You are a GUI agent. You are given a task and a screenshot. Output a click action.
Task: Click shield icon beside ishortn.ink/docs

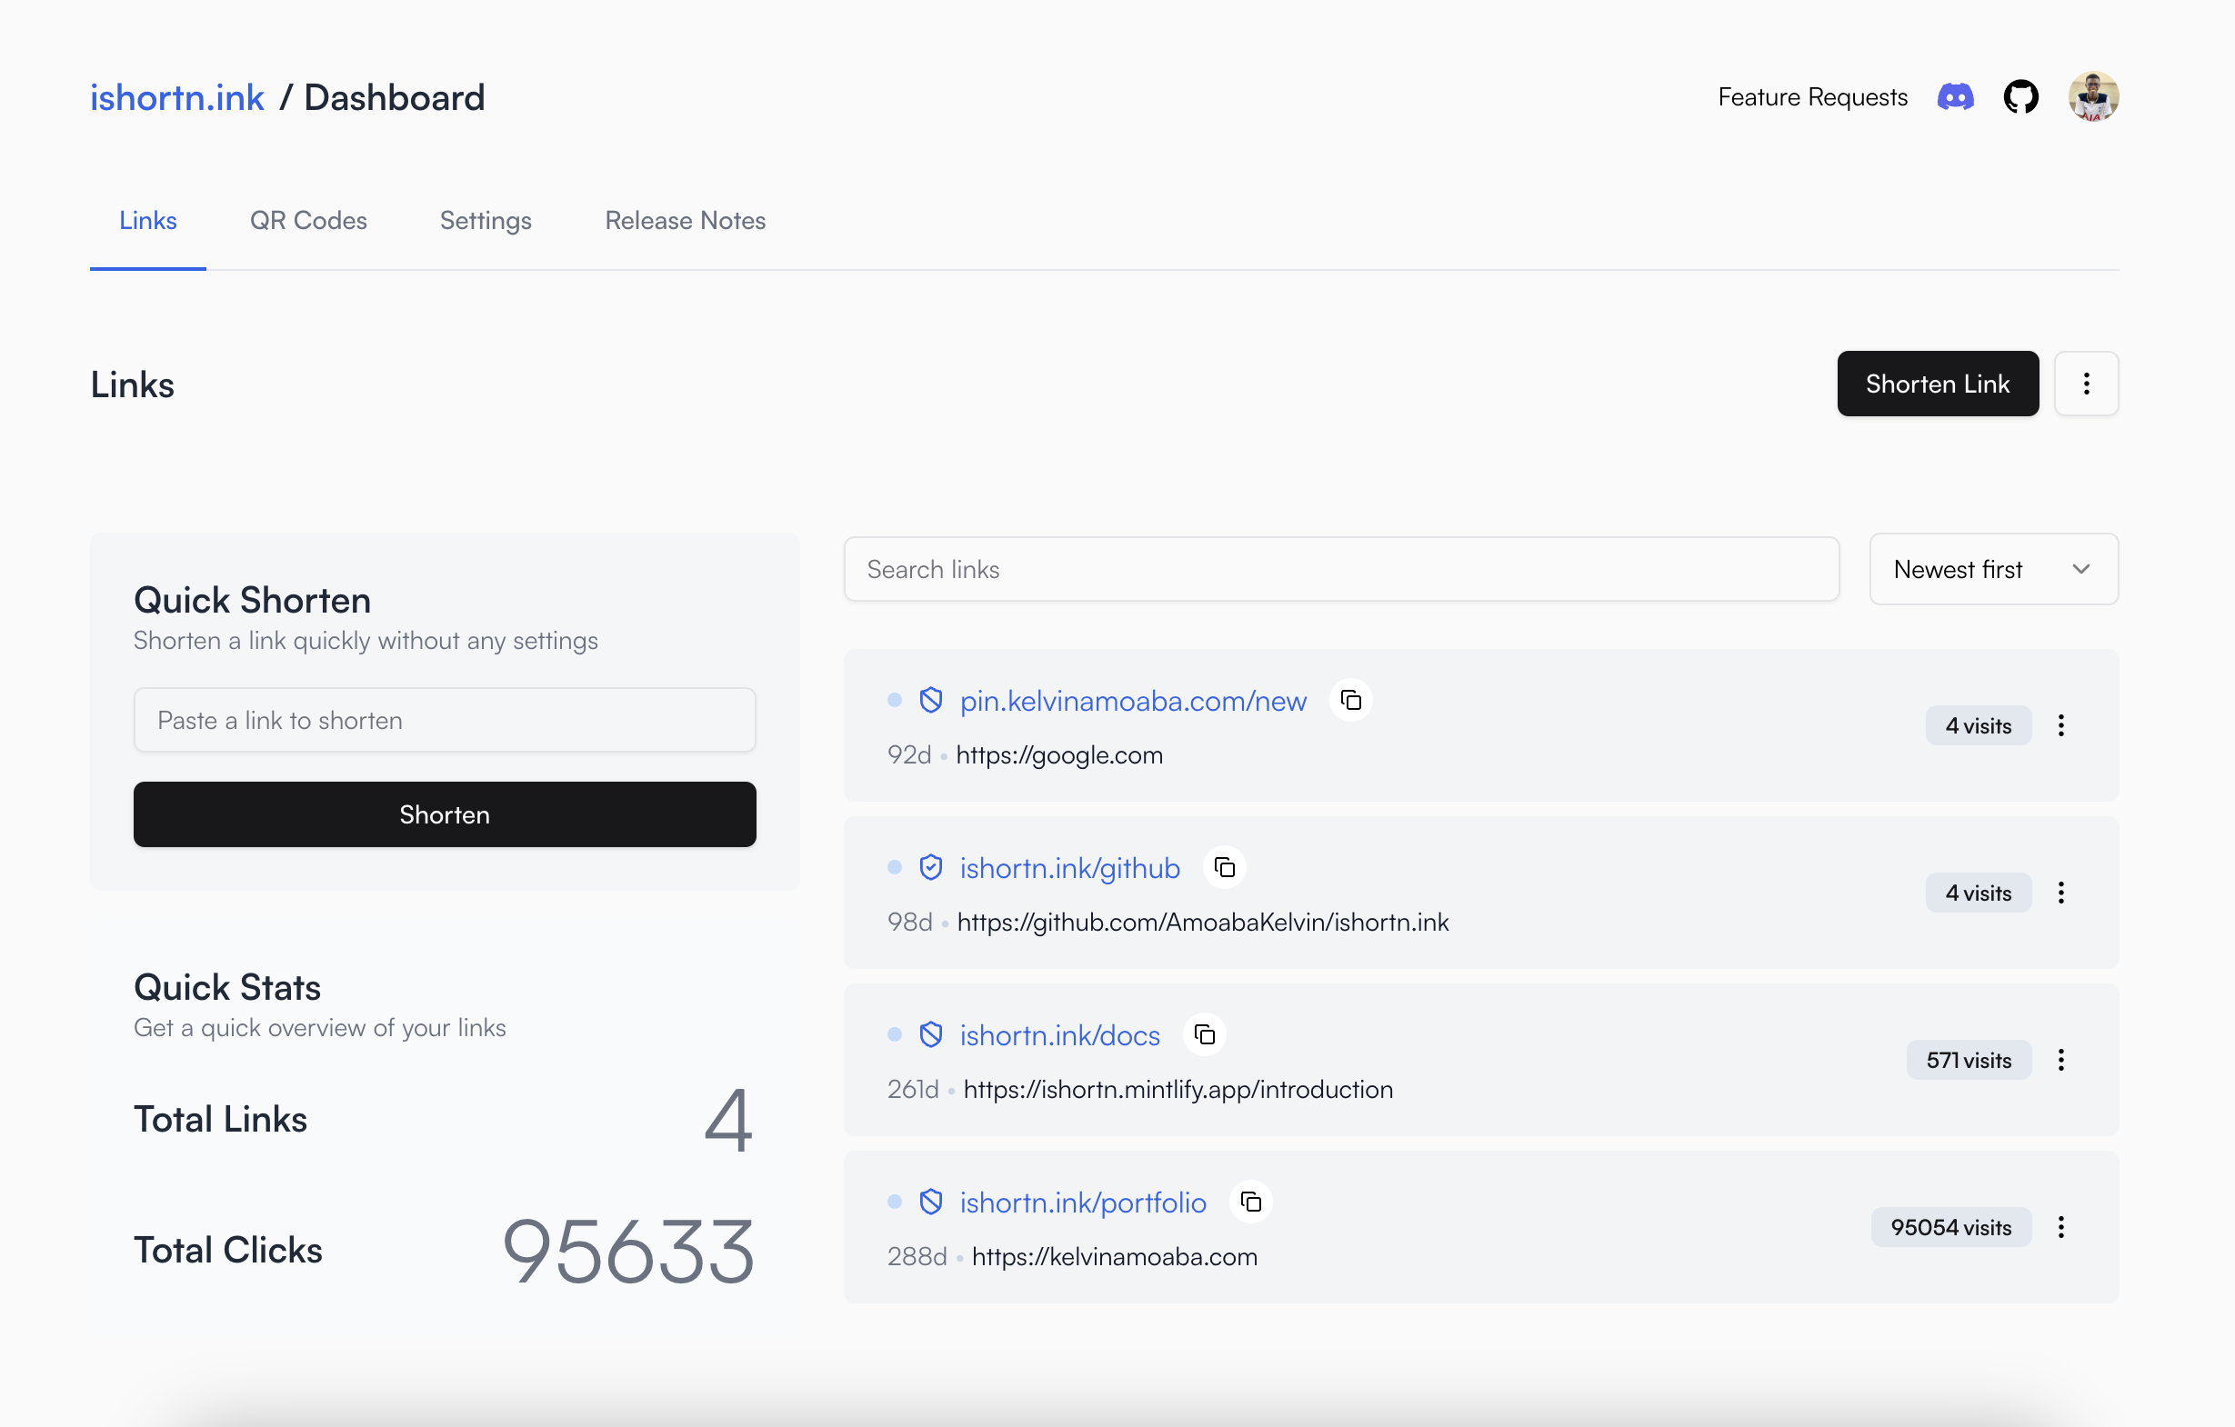(930, 1034)
